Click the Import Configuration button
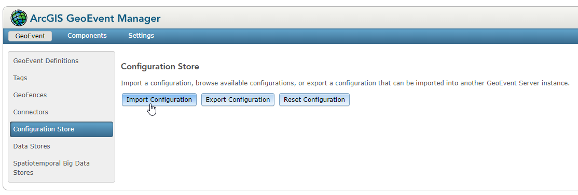Screen dimensions: 578x195 click(159, 99)
